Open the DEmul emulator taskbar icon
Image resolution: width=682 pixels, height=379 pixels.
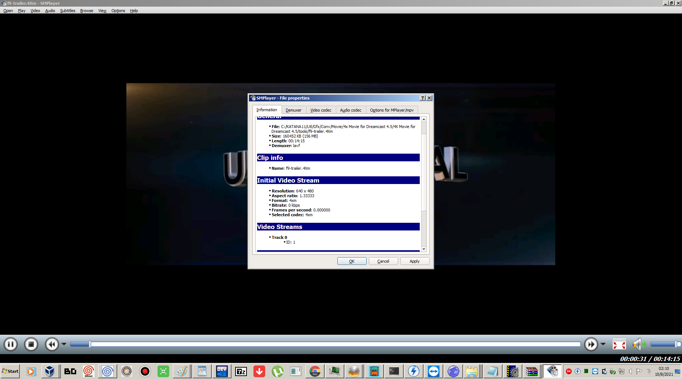click(x=88, y=372)
